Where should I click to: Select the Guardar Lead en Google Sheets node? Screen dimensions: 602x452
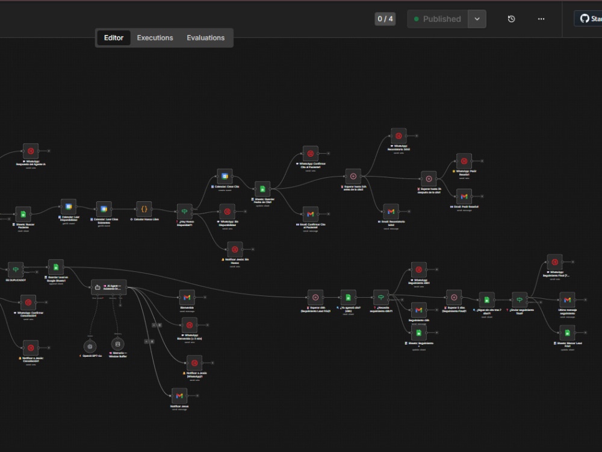56,267
